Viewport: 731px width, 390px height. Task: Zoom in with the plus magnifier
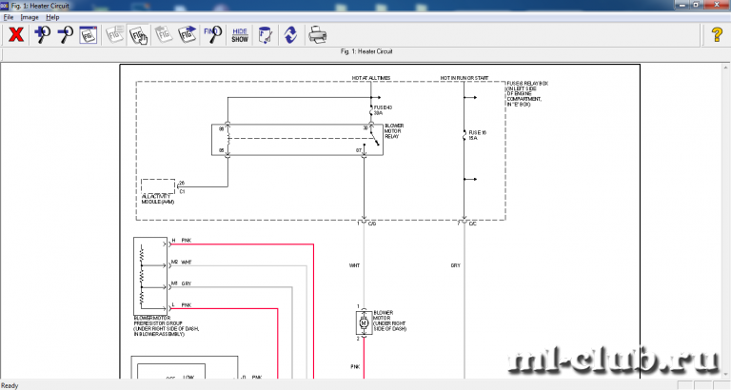pos(42,35)
